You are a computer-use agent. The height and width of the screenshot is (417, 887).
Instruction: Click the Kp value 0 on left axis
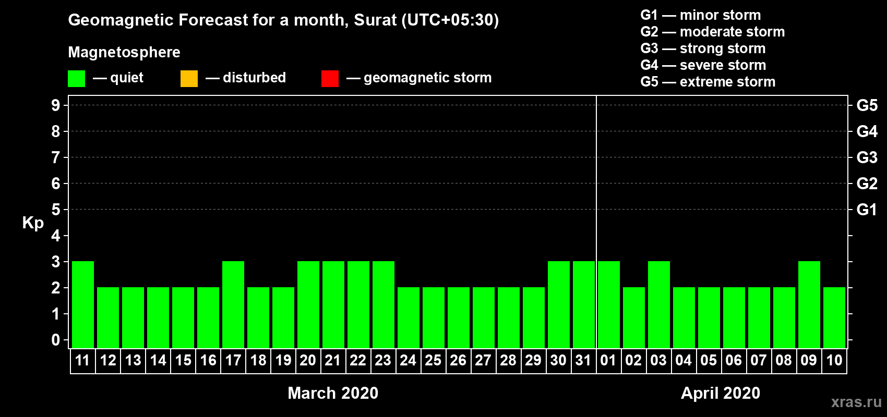(56, 340)
